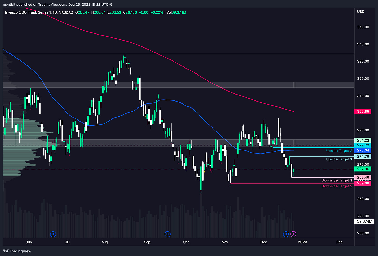Click the open price O265.47 in legend
The height and width of the screenshot is (256, 378).
click(82, 12)
